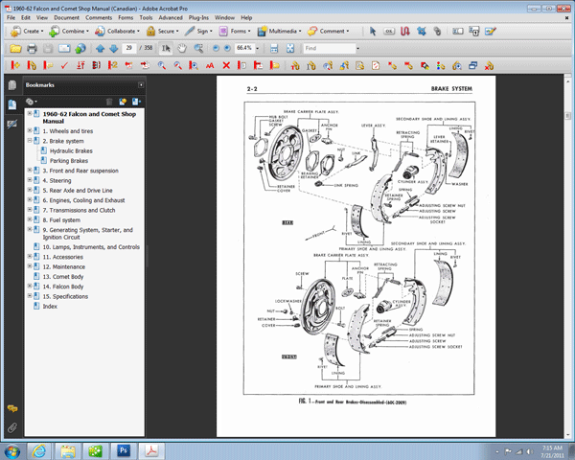Image resolution: width=575 pixels, height=460 pixels.
Task: Select the Select tool (I-beam cursor)
Action: 166,48
